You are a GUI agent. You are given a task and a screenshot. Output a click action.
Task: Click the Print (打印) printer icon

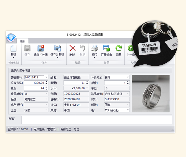coord(94,49)
